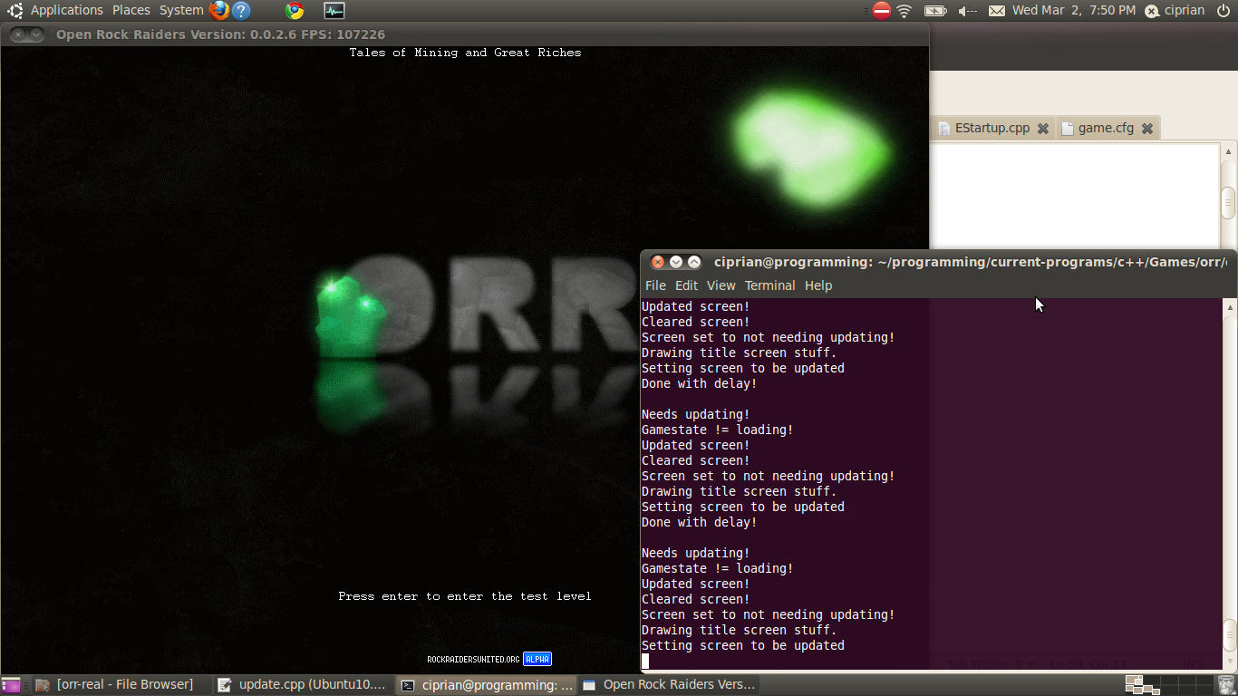Switch to the game.cfg editor tab
This screenshot has height=696, width=1238.
1106,128
